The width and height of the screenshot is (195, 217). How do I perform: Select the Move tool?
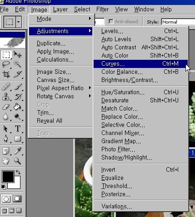[x=18, y=55]
